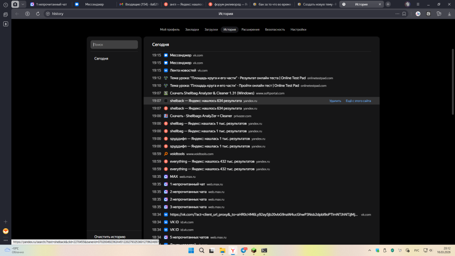The width and height of the screenshot is (455, 256).
Task: Click 'Очистить историю' button
Action: 110,237
